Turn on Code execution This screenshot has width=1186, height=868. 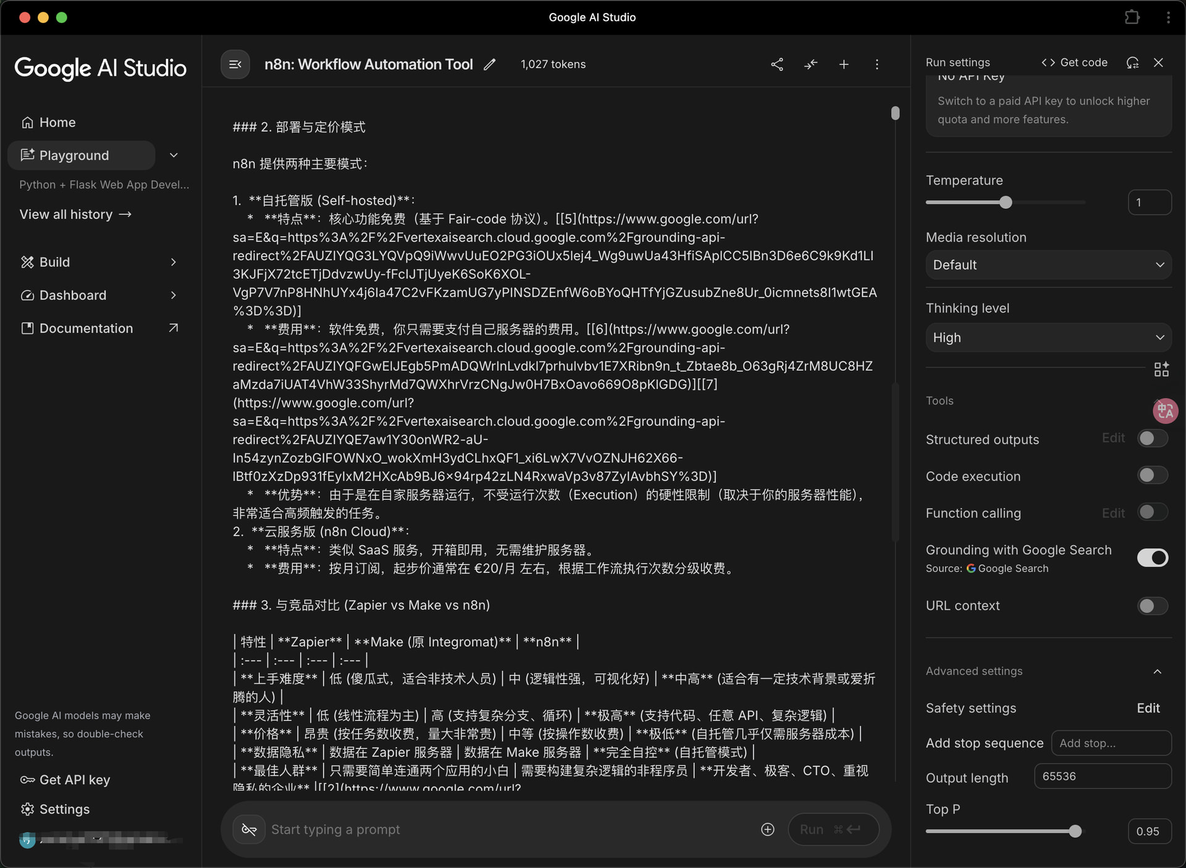[x=1153, y=476]
